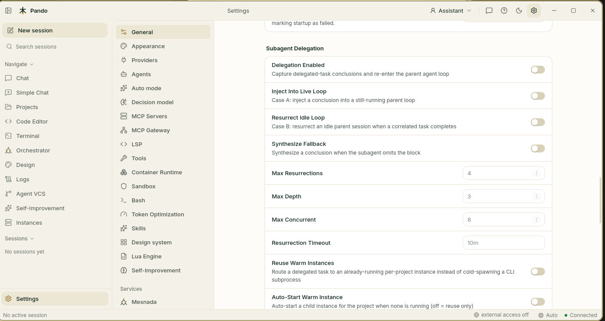The height and width of the screenshot is (321, 605).
Task: Open the Assistant profile dropdown
Action: [451, 11]
